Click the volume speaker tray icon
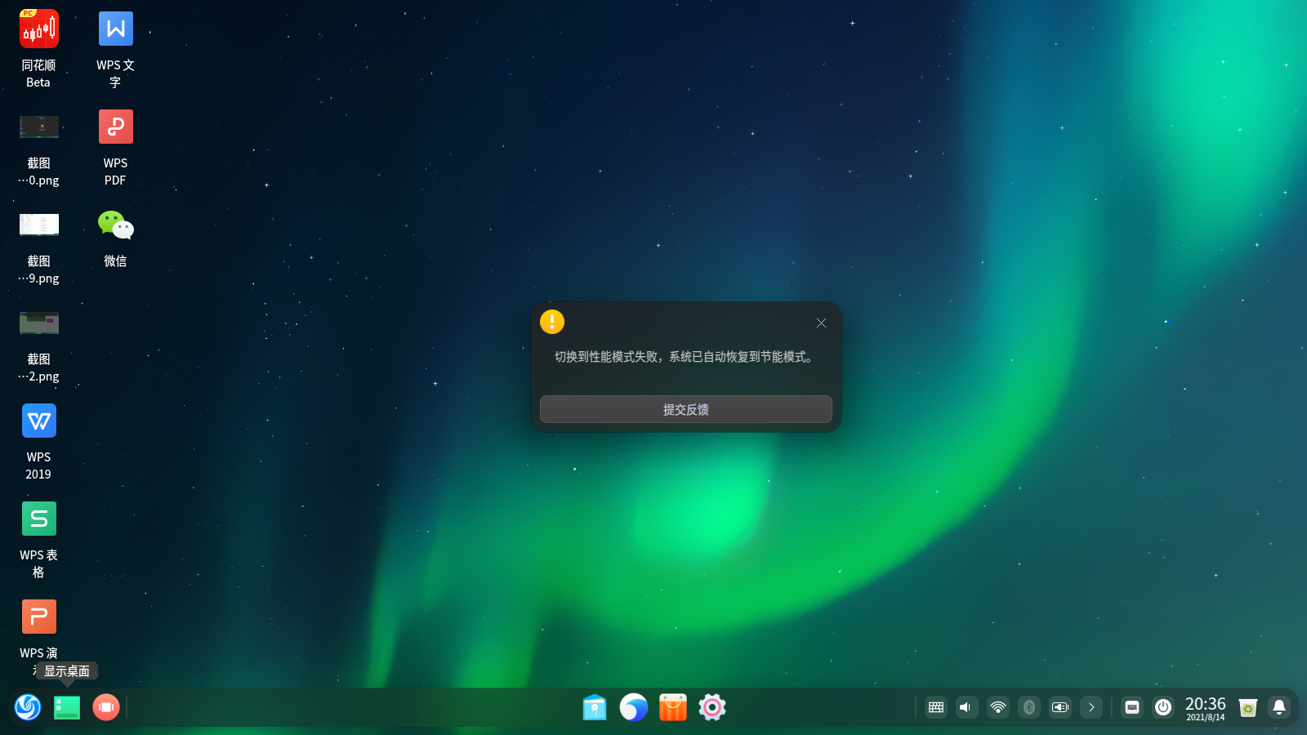Image resolution: width=1307 pixels, height=735 pixels. [x=967, y=707]
